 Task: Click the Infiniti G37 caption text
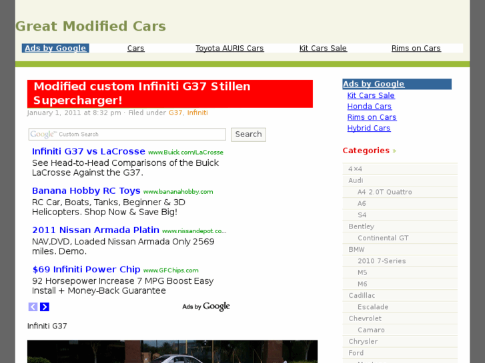47,326
